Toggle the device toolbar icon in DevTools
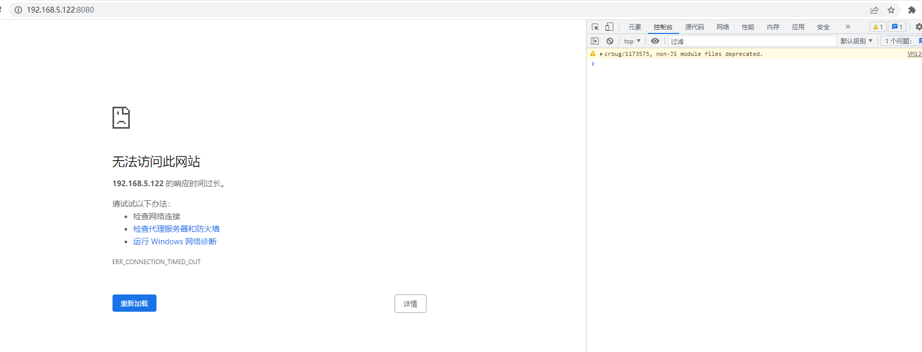922x352 pixels. coord(609,27)
